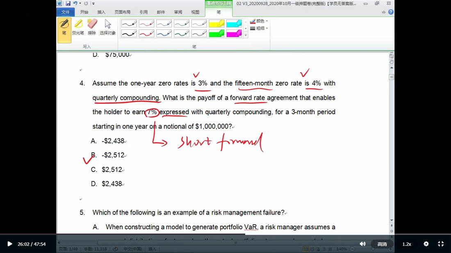Pick the thick red pen style

click(146, 34)
